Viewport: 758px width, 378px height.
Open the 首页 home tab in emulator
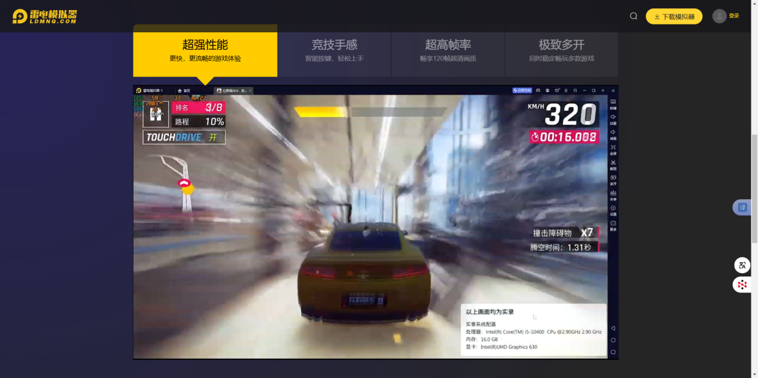[x=184, y=90]
